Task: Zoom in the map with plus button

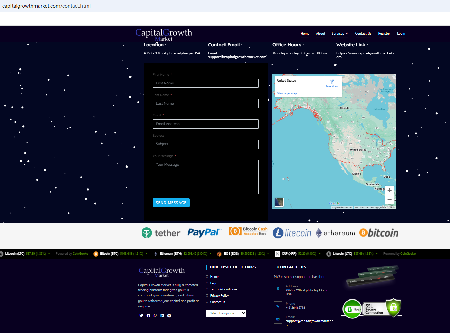Action: click(389, 191)
